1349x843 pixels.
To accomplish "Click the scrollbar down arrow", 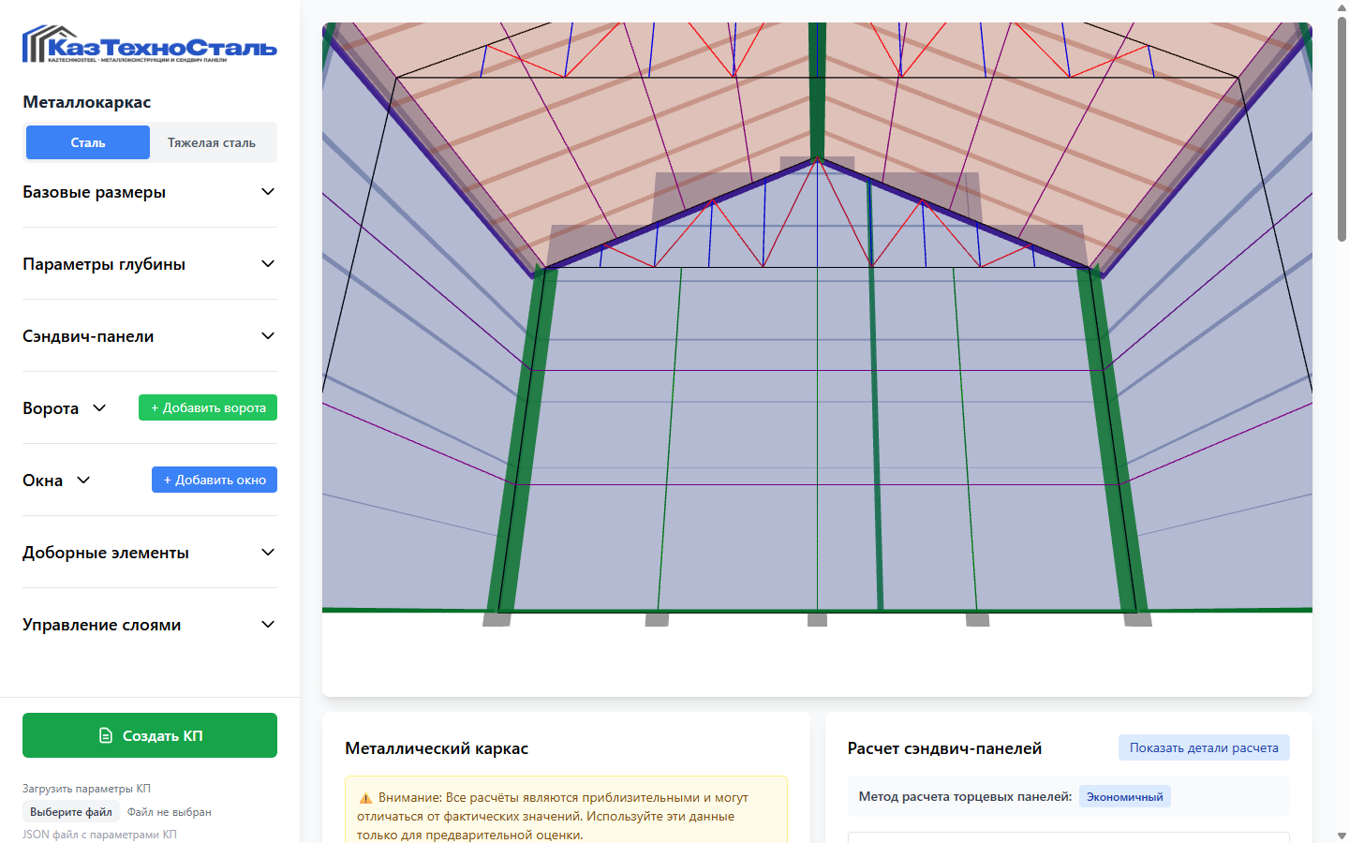I will point(1342,836).
